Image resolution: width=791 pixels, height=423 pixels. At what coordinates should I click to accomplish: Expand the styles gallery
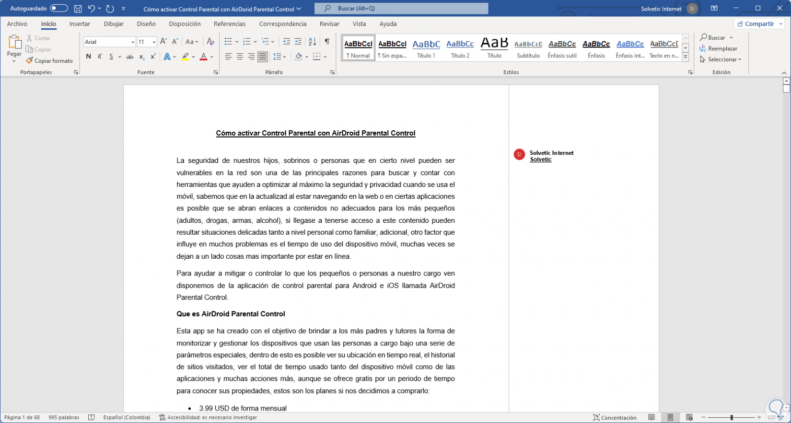point(686,57)
